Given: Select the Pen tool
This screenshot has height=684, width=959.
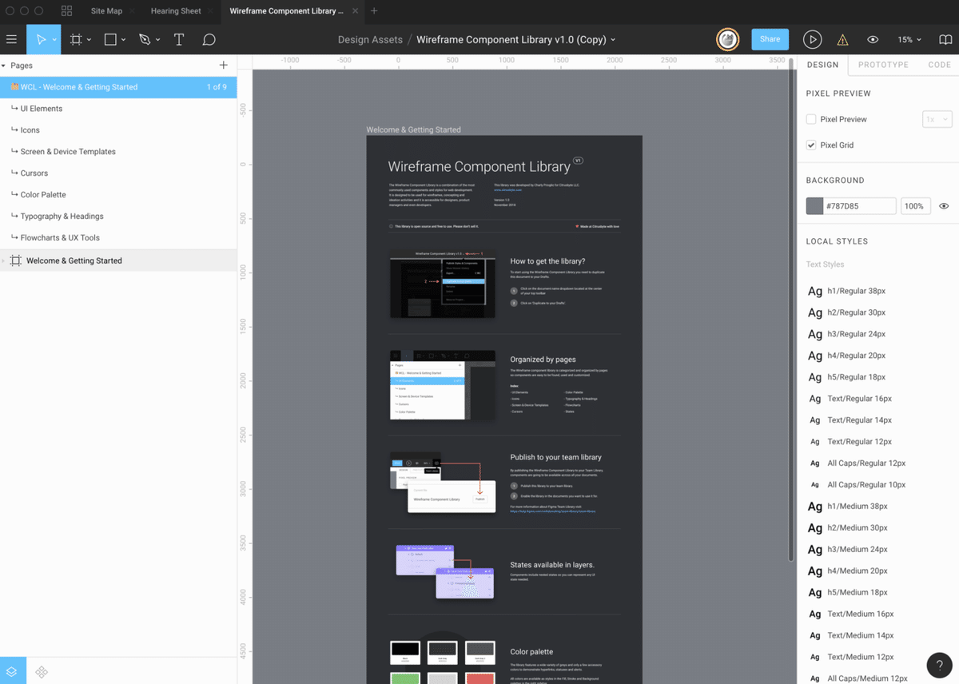Looking at the screenshot, I should click(x=145, y=39).
